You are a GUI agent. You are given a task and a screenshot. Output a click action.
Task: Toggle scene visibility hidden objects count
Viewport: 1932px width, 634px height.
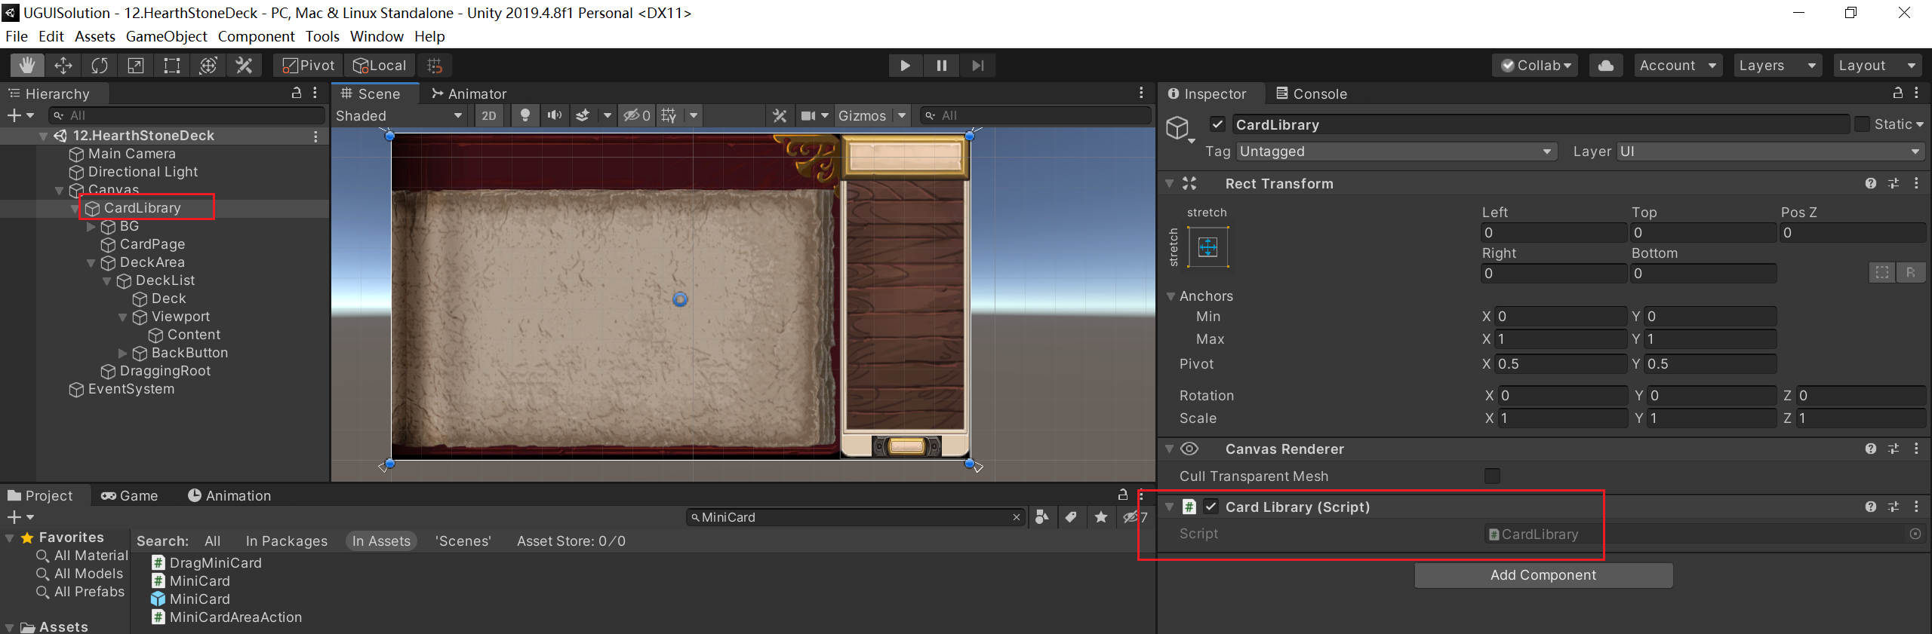click(x=636, y=115)
